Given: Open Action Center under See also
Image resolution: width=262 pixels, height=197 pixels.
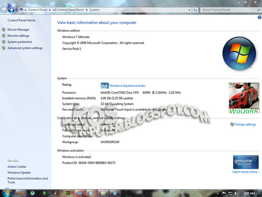Looking at the screenshot, I should (17, 166).
